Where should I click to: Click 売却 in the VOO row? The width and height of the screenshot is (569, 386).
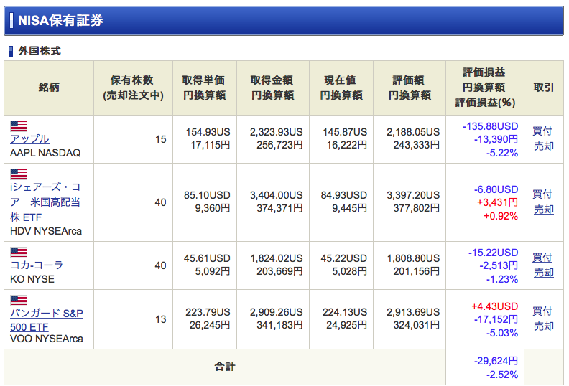tap(543, 326)
